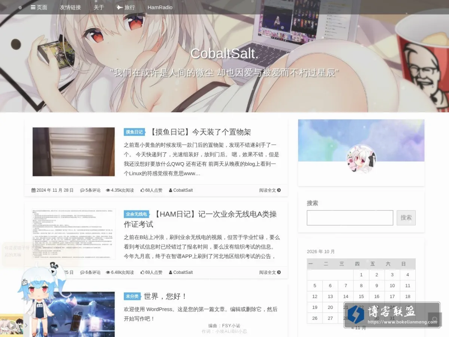Click the CobaltSalt. site title
Viewport: 449px width, 337px height.
(224, 54)
